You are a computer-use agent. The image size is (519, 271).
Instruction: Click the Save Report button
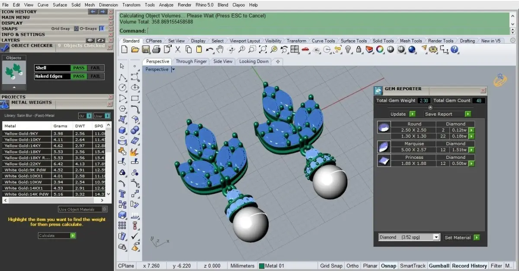tap(447, 114)
